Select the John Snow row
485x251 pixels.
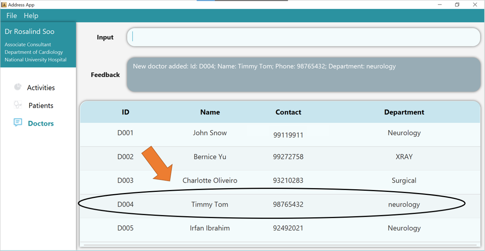(210, 133)
